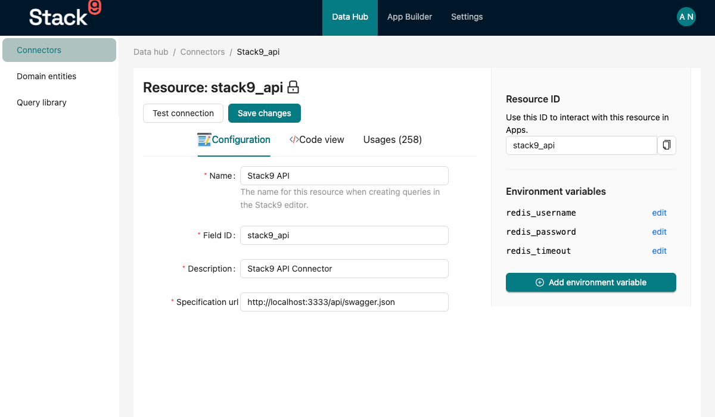Viewport: 715px width, 417px height.
Task: Switch to the Configuration tab
Action: pyautogui.click(x=234, y=140)
